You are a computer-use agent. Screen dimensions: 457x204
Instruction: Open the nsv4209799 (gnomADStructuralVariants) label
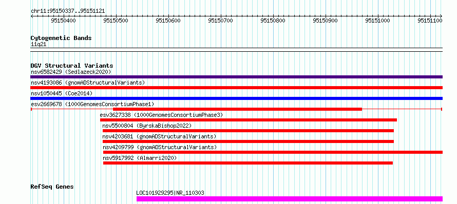tap(160, 147)
